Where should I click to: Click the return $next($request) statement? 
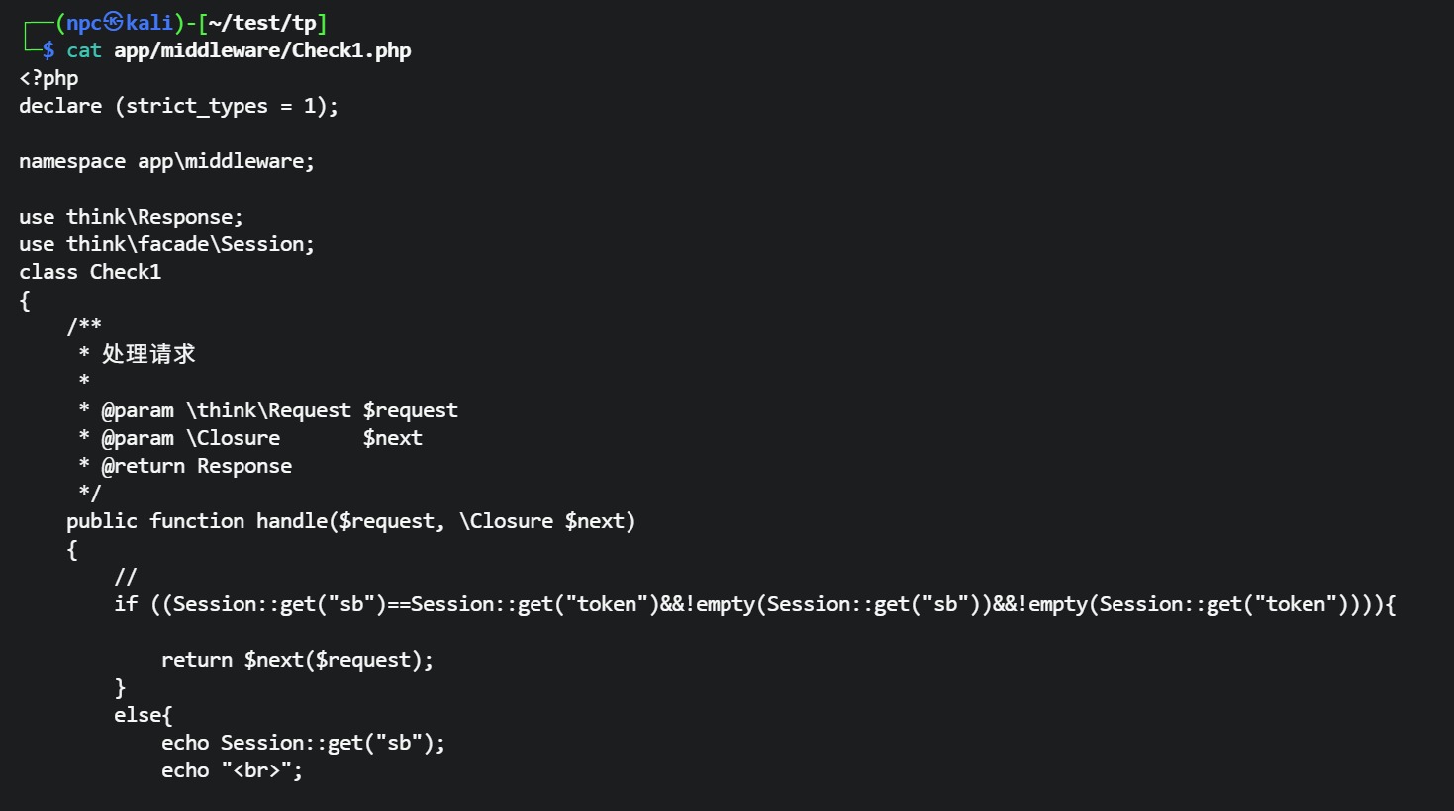point(297,660)
